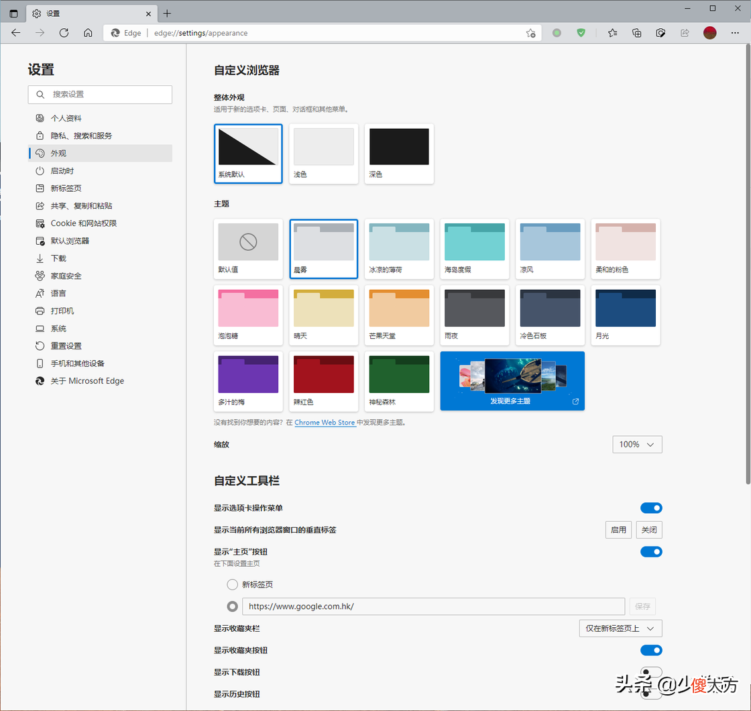This screenshot has height=711, width=751.
Task: Open the Chrome Web Store link
Action: (325, 423)
